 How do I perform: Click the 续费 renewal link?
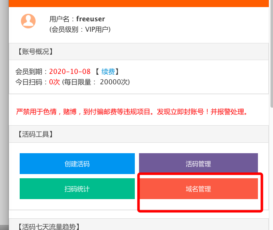(108, 71)
